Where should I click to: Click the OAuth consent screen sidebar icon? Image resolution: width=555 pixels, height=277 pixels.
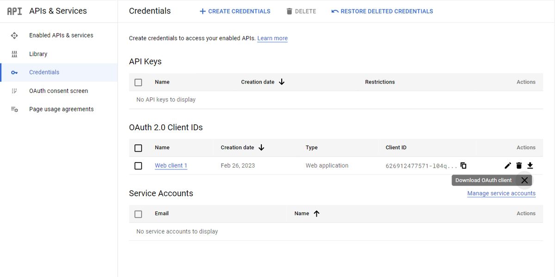point(14,91)
